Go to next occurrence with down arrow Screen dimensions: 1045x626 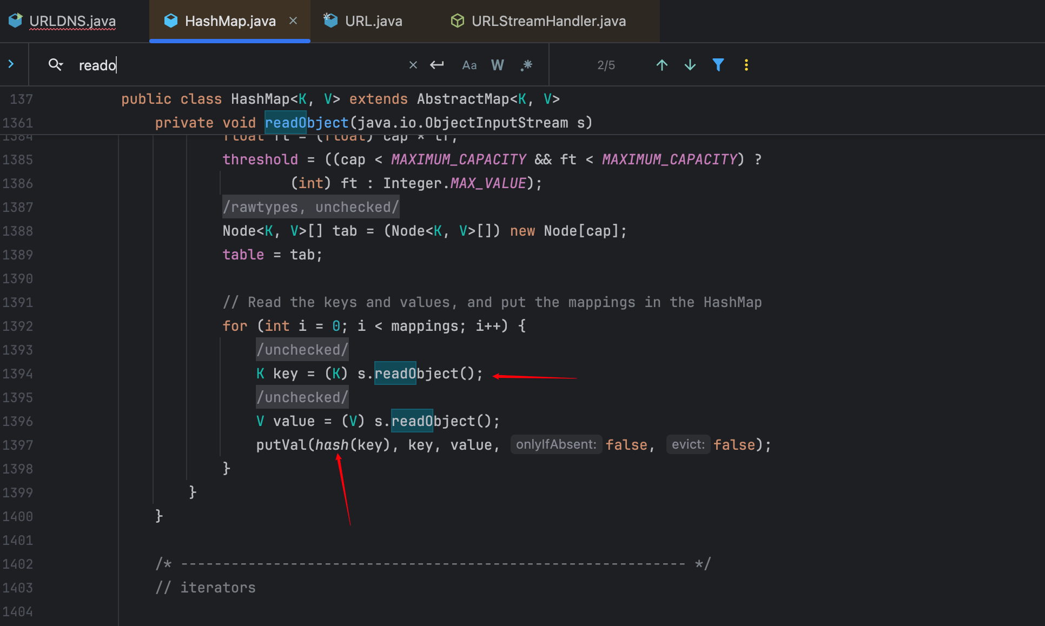click(690, 65)
